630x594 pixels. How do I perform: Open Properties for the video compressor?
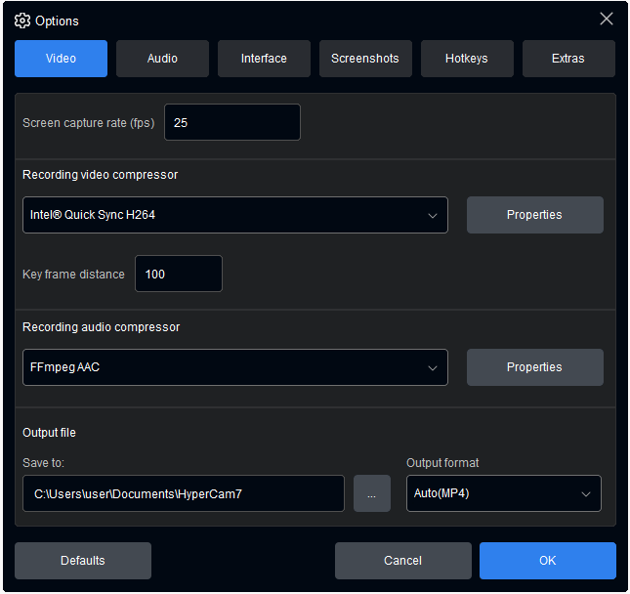click(x=534, y=215)
